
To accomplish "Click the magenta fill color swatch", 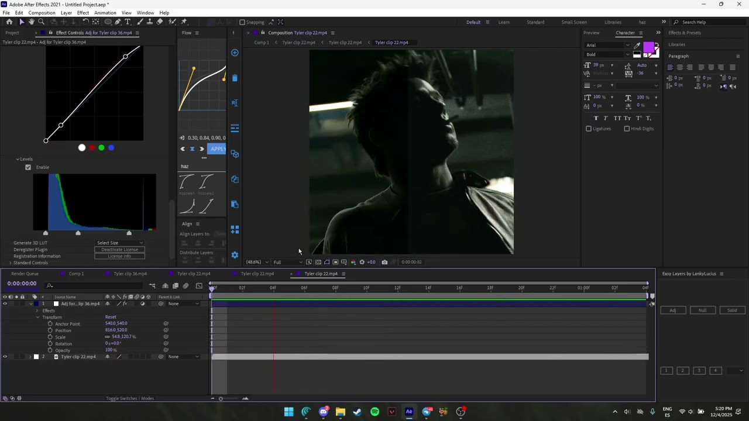I will pos(648,47).
